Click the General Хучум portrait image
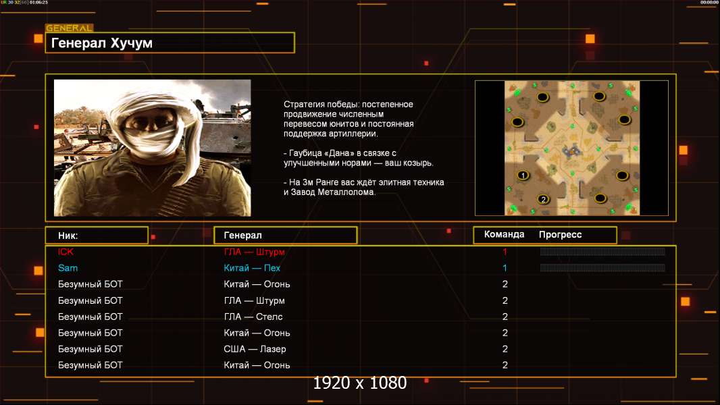Screen dimensions: 720x405 click(x=153, y=148)
